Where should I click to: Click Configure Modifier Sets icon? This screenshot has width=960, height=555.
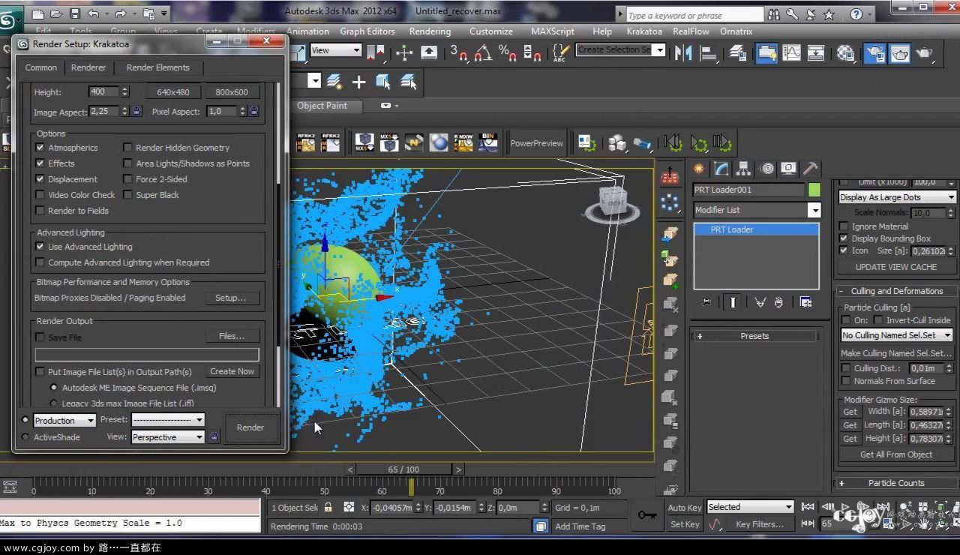click(806, 301)
